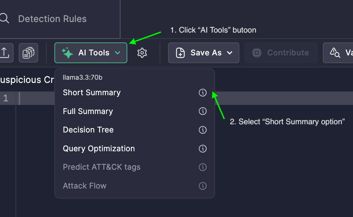Viewport: 353px width, 217px height.
Task: Select Short Summary menu option
Action: click(92, 93)
